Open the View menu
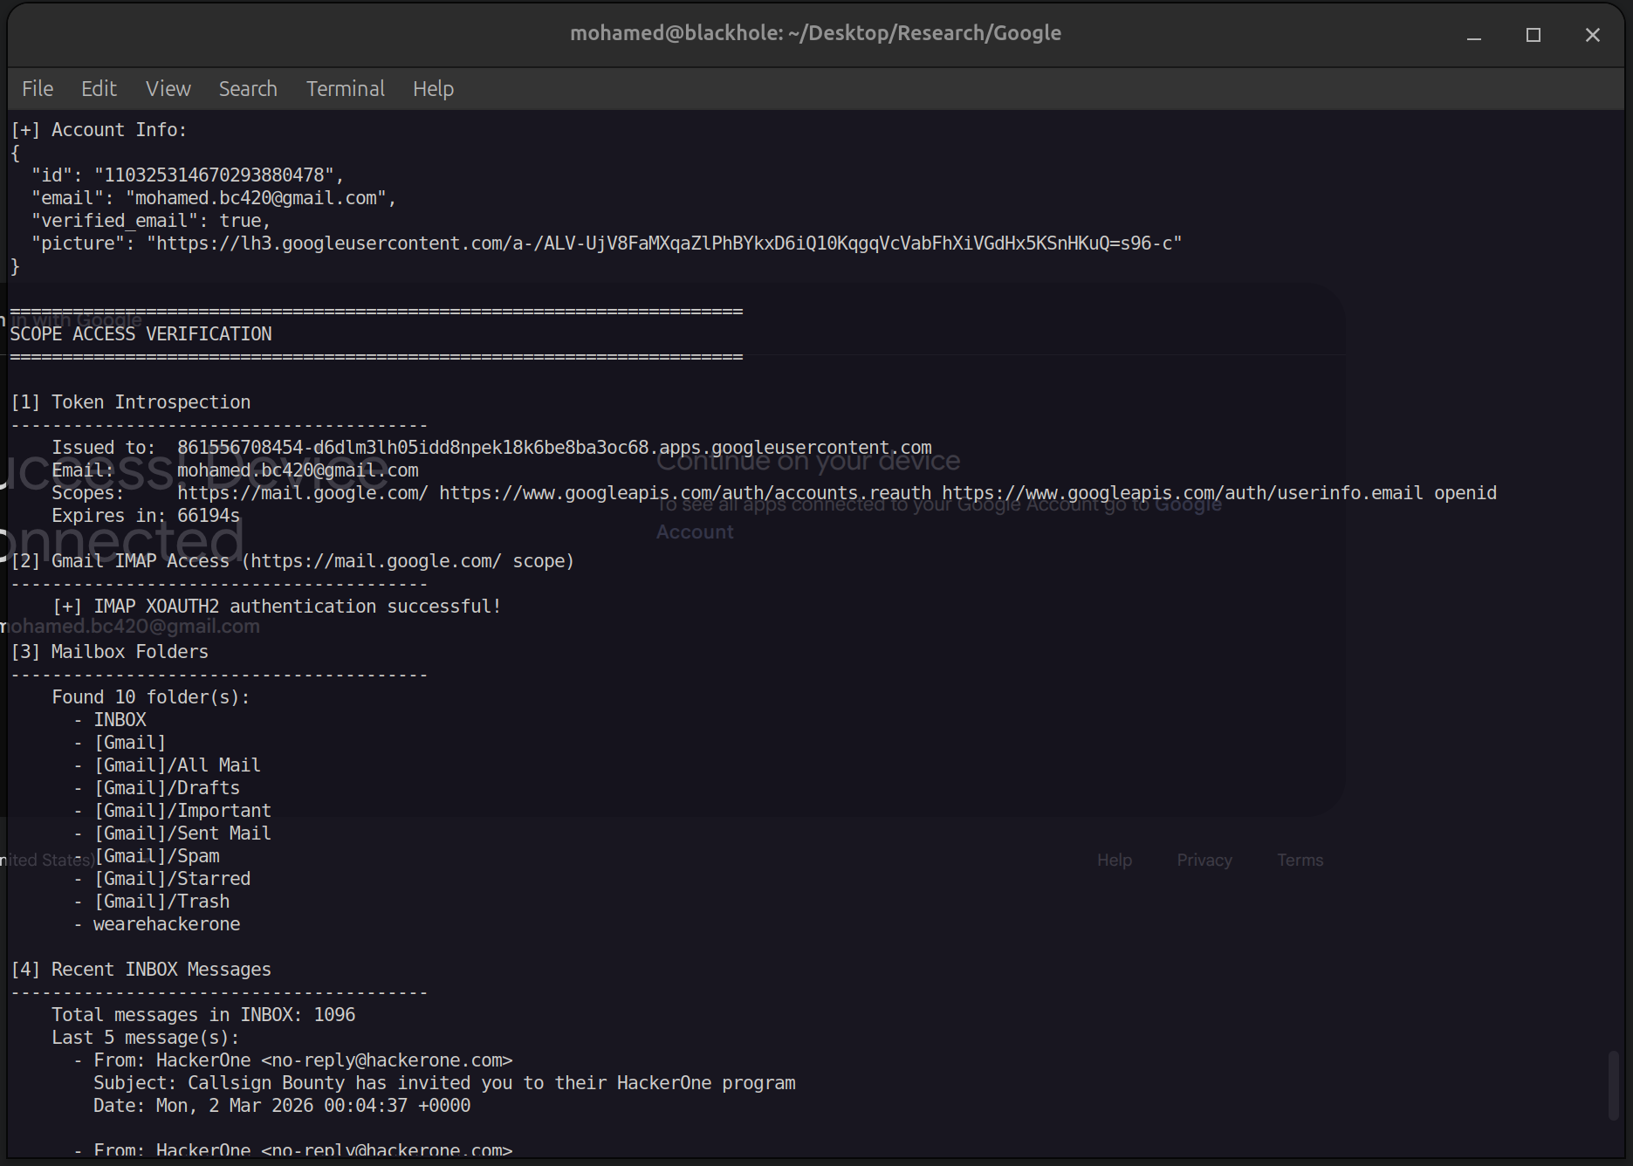This screenshot has height=1166, width=1633. click(168, 89)
